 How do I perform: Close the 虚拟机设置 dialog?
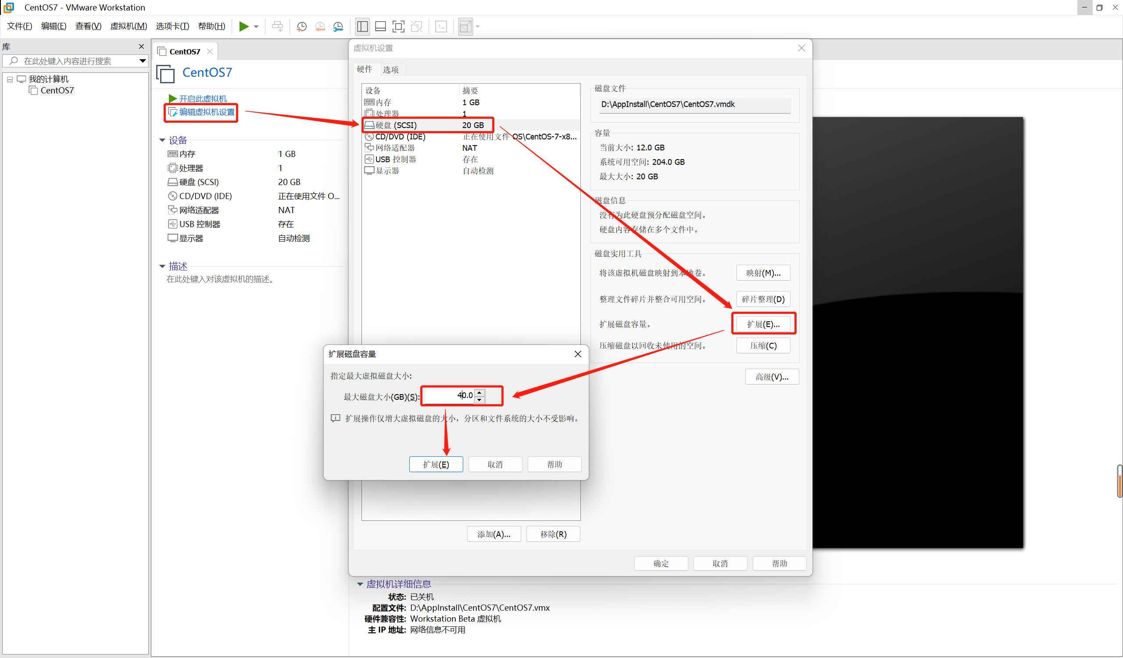point(801,48)
